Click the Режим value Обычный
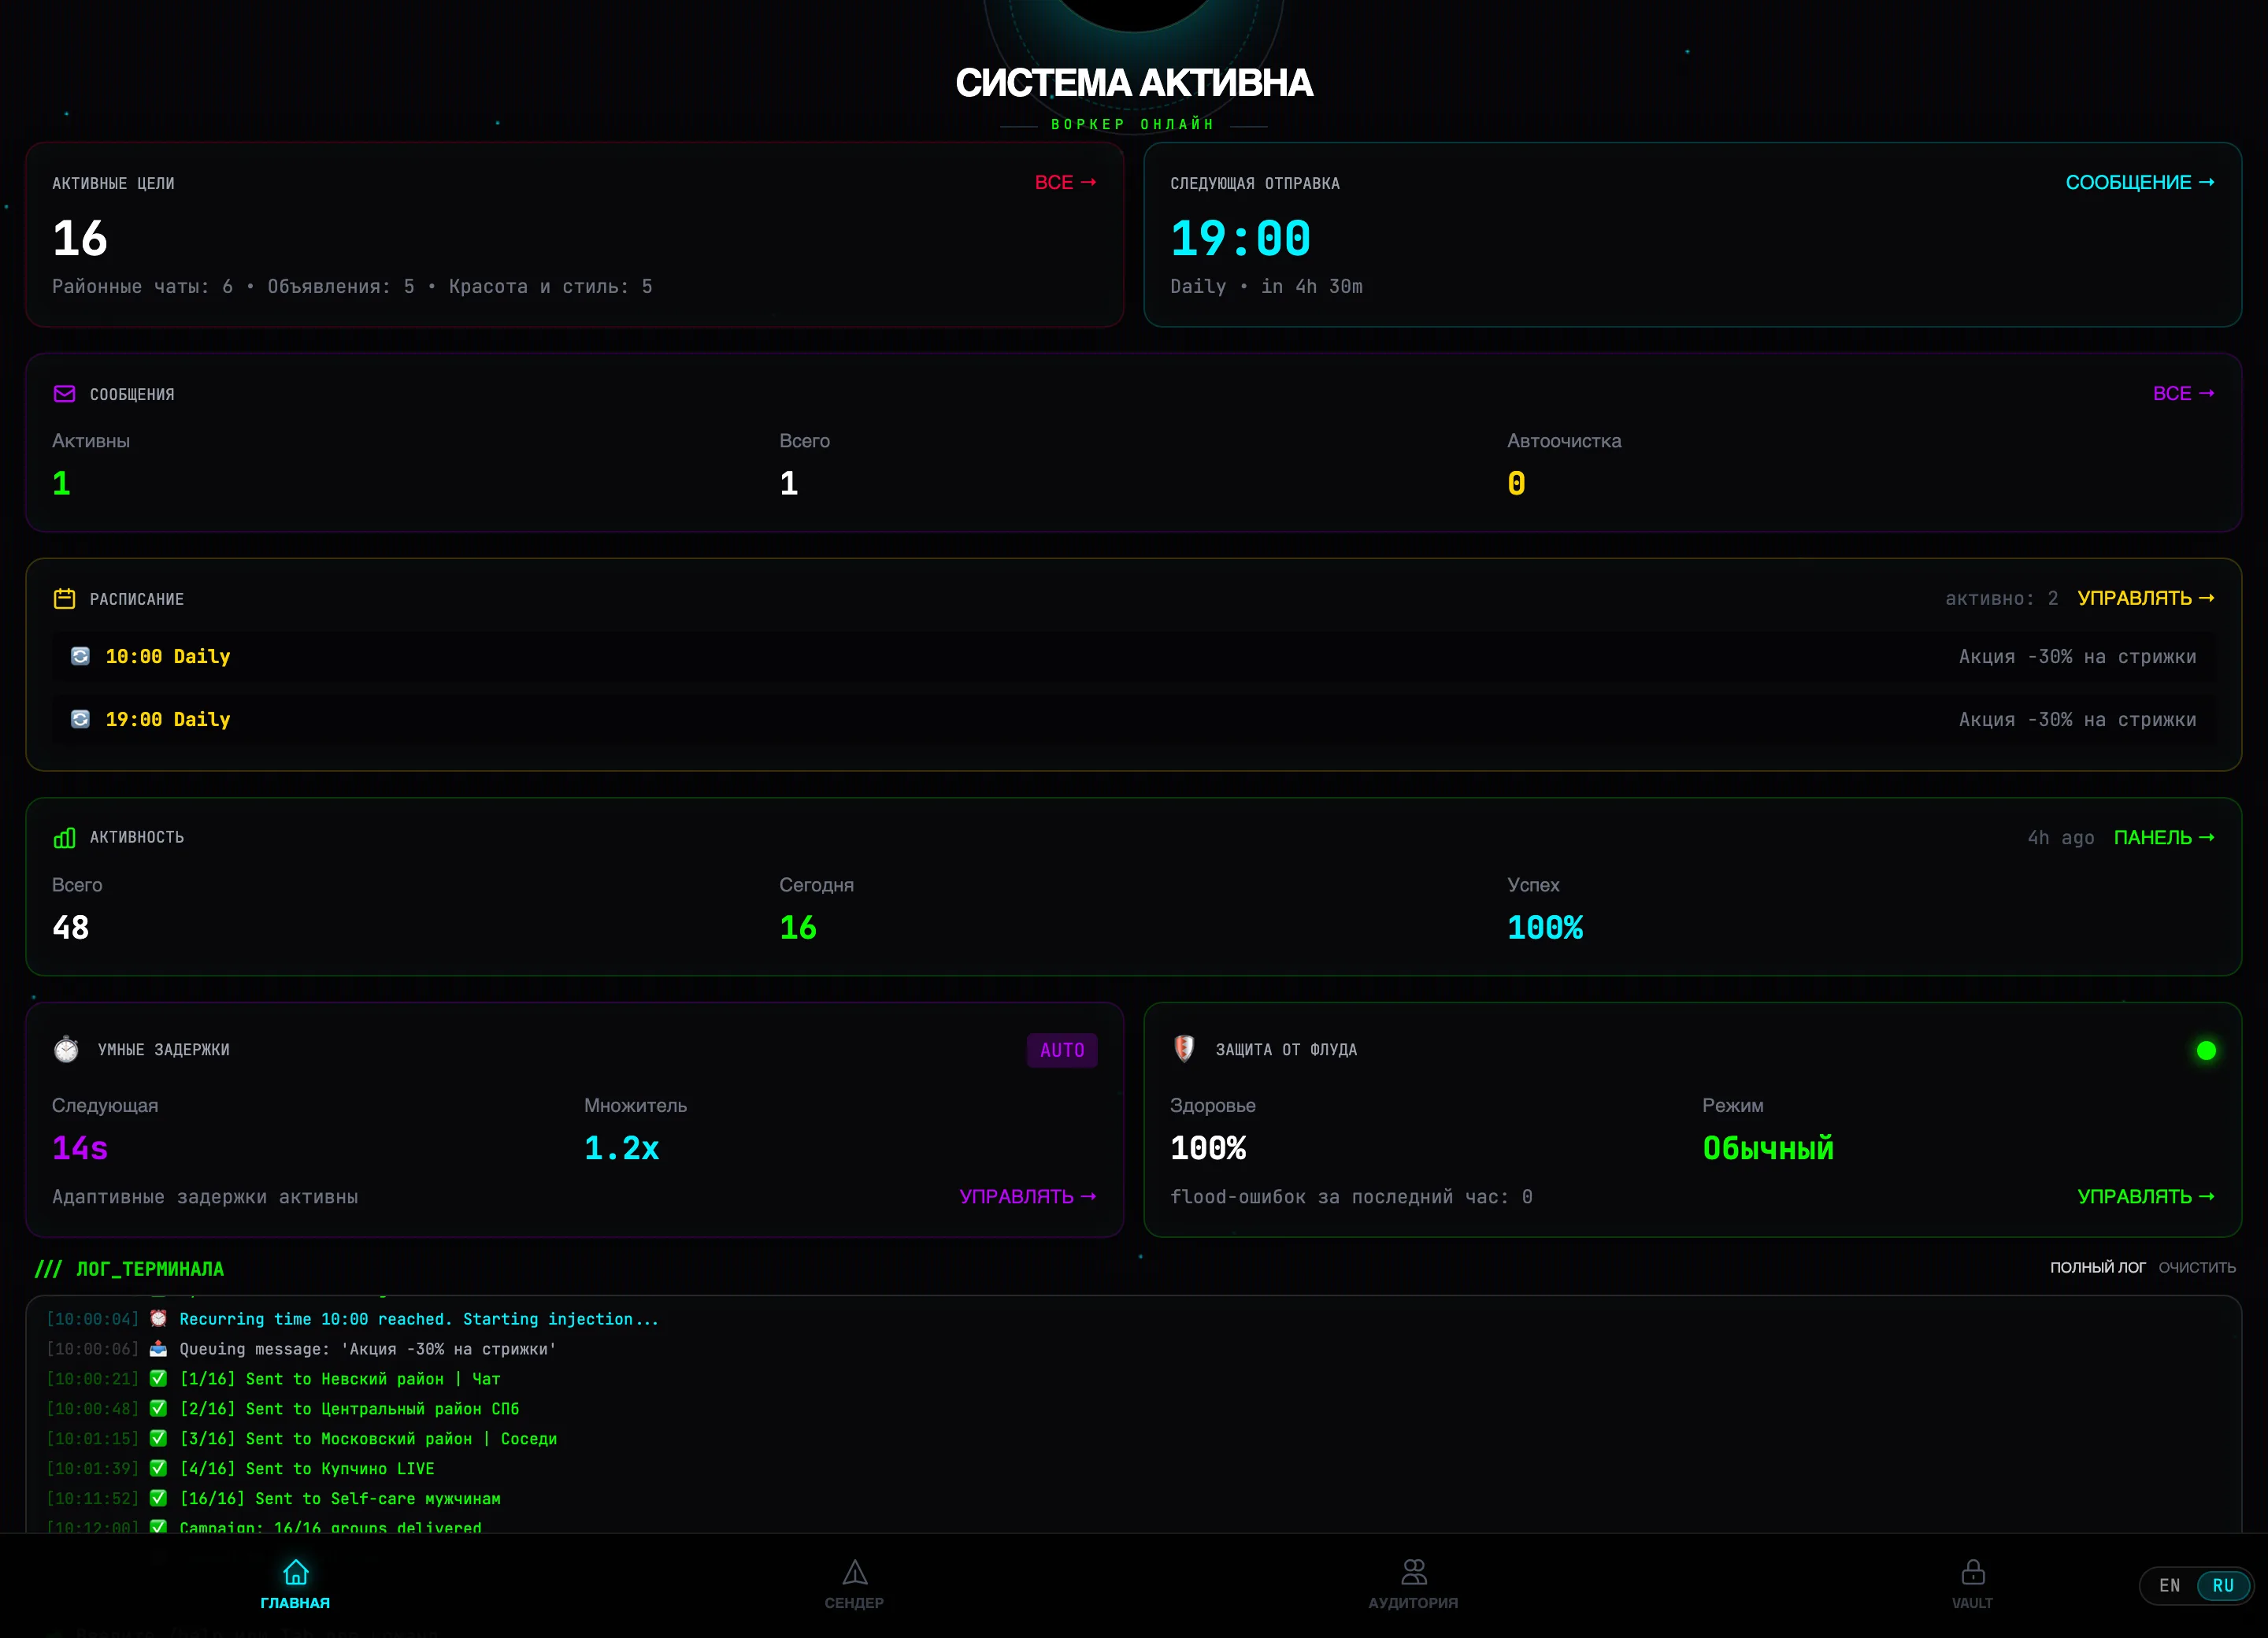The width and height of the screenshot is (2268, 1638). click(1768, 1148)
